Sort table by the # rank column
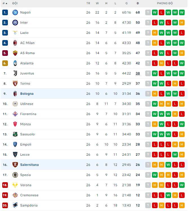The width and height of the screenshot is (190, 211). [5, 3]
